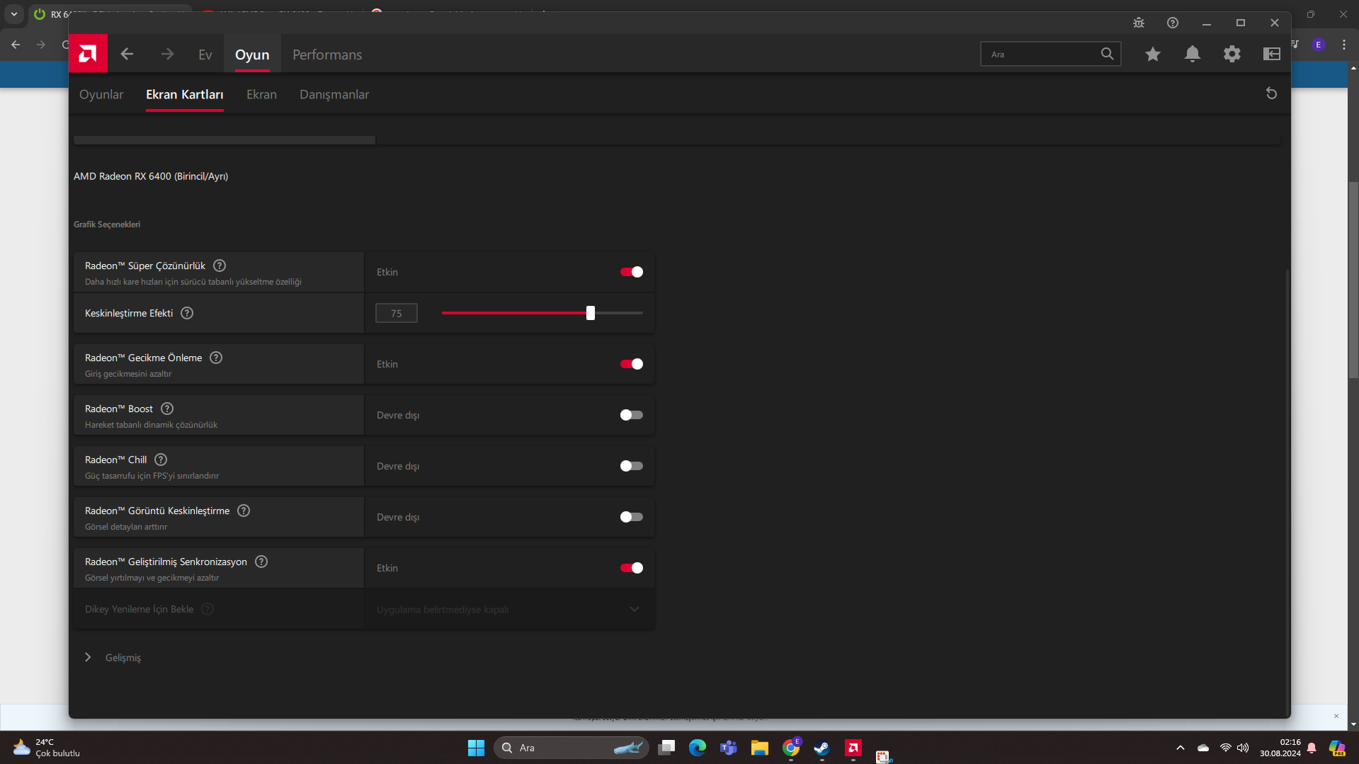
Task: Open the Performans tab
Action: click(x=327, y=55)
